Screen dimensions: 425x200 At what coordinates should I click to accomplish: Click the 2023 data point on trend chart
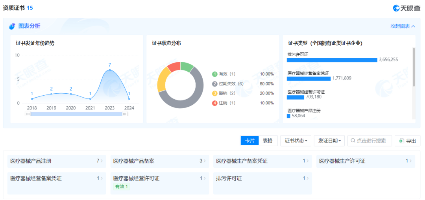(x=109, y=70)
